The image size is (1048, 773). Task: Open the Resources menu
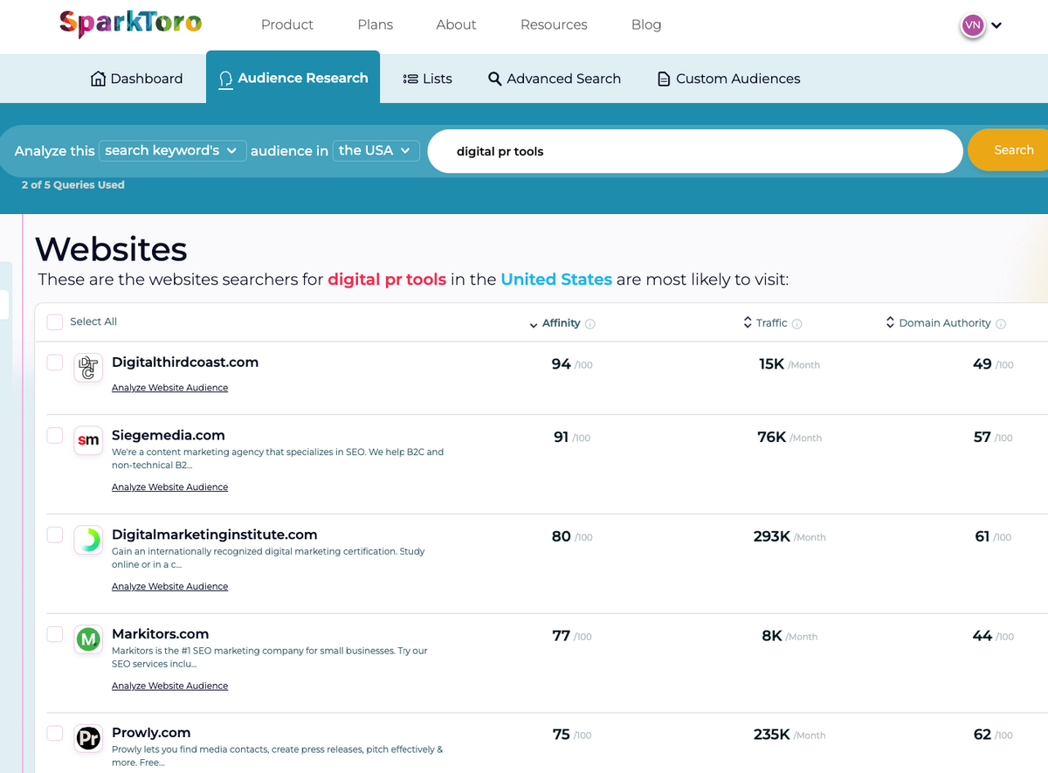(554, 24)
